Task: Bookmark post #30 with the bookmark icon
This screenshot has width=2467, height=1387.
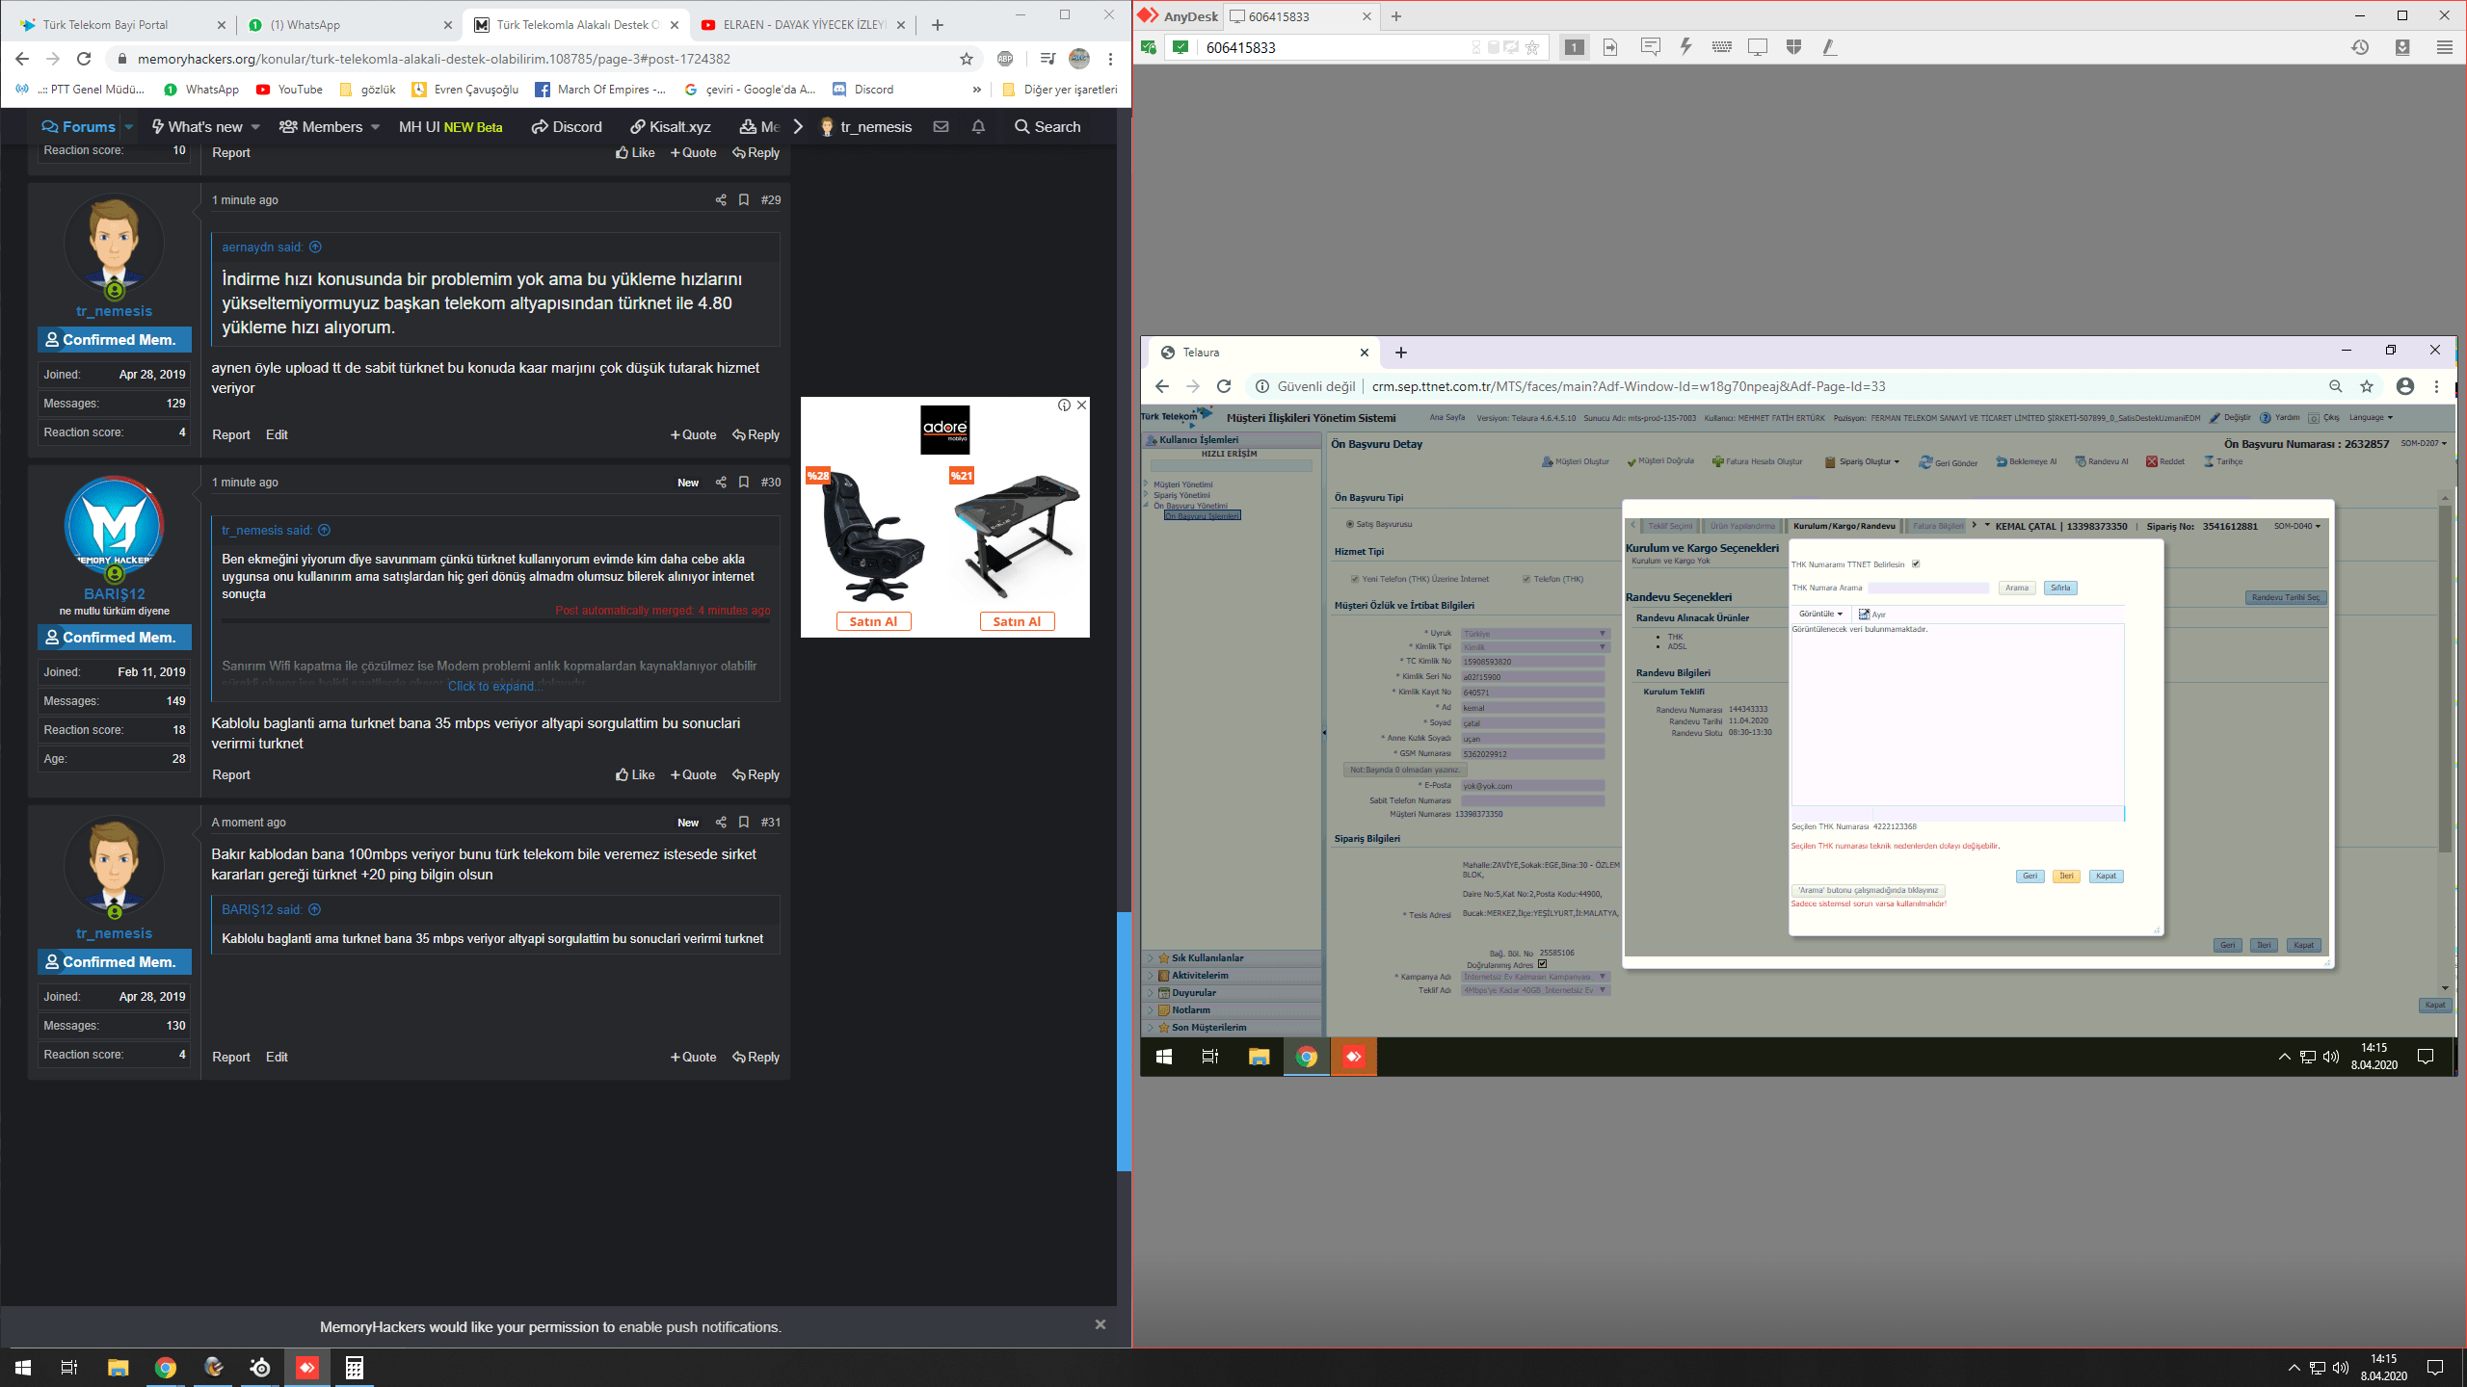Action: point(744,483)
